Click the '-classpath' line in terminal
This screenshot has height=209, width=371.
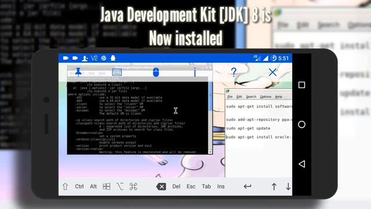click(130, 123)
